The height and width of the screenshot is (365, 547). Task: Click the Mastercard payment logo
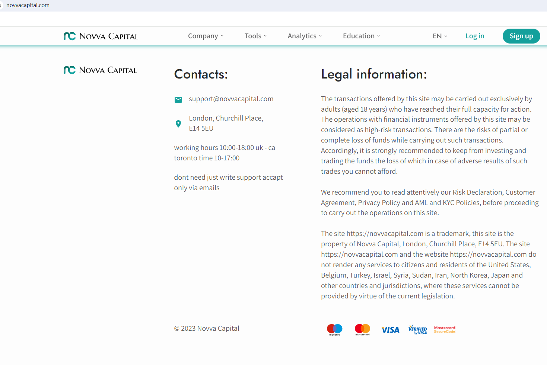point(362,330)
